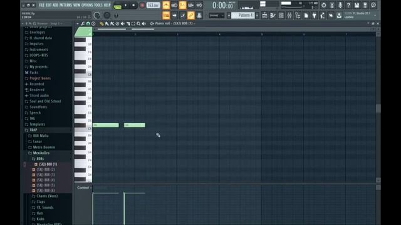This screenshot has height=225, width=401.
Task: Open the EDIT menu
Action: (48, 5)
